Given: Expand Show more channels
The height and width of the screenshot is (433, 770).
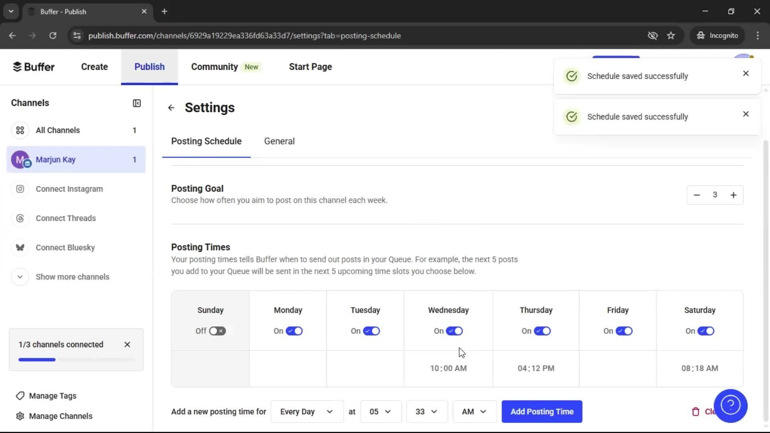Looking at the screenshot, I should tap(72, 277).
